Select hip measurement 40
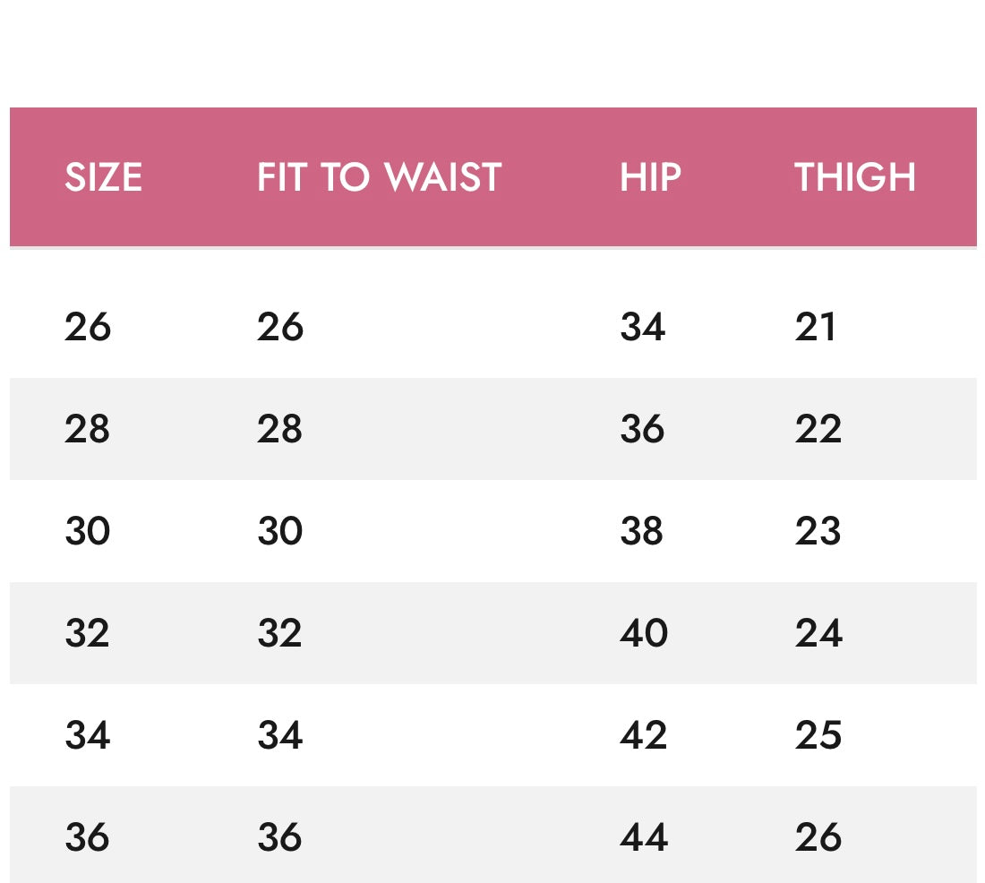The height and width of the screenshot is (883, 985). pyautogui.click(x=644, y=633)
